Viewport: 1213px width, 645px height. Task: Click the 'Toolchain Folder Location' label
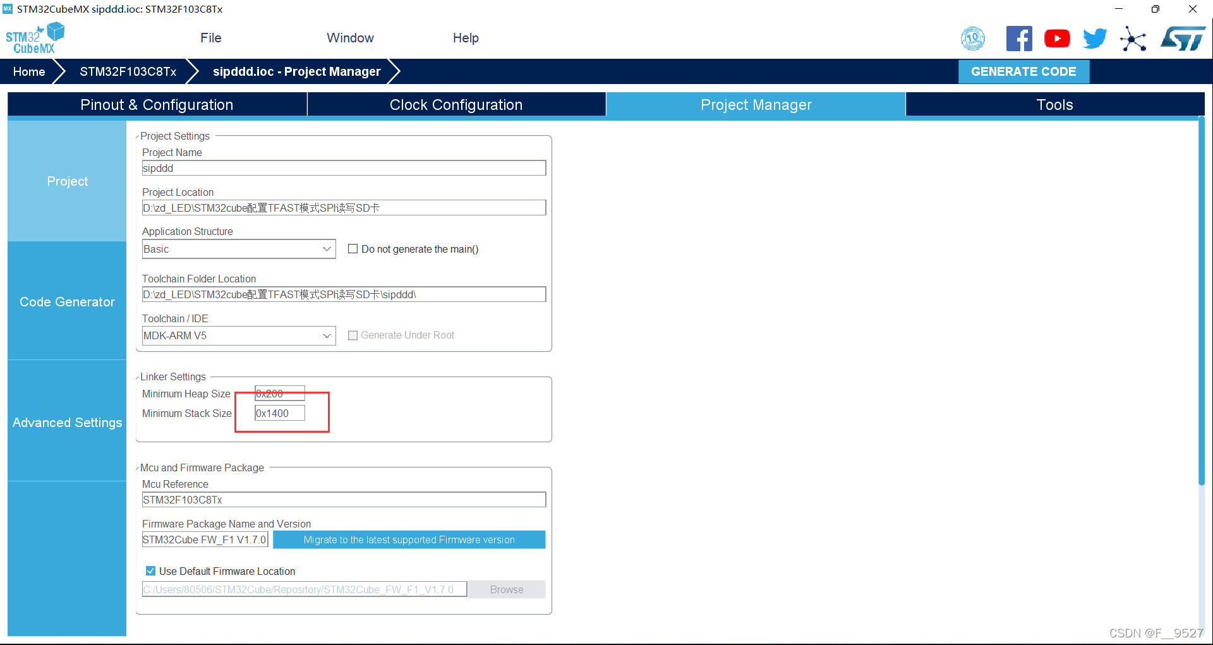point(199,279)
